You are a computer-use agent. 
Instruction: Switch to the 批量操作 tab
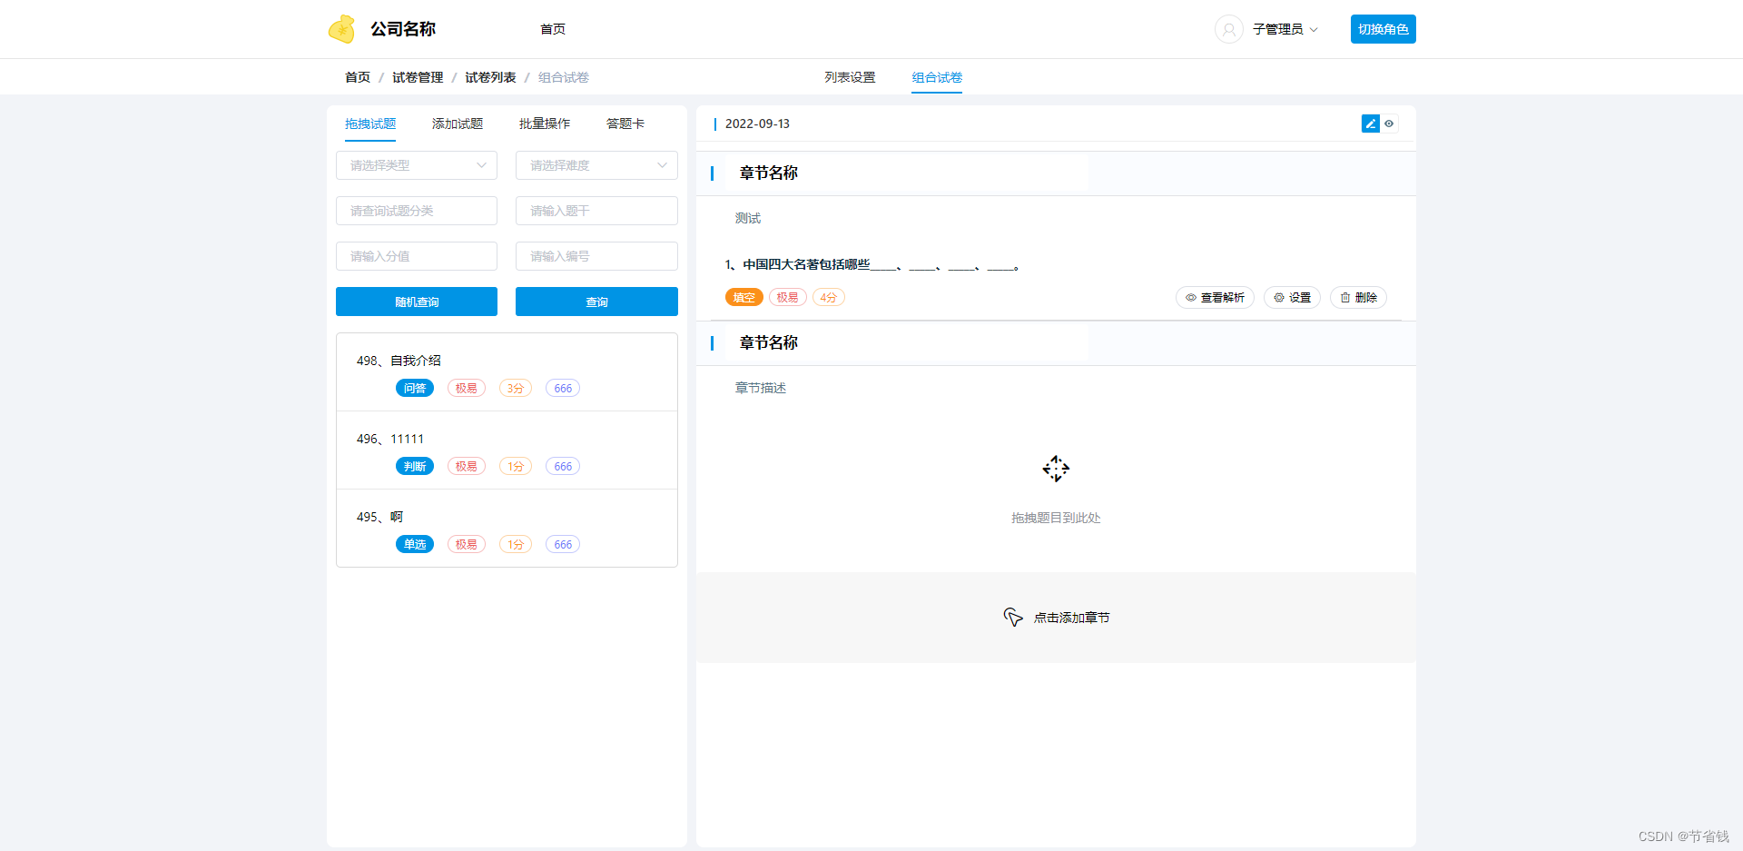click(x=545, y=124)
